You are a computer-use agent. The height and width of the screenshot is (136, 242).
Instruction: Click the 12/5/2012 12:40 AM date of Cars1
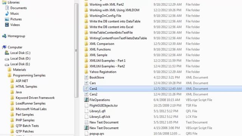coord(168,89)
